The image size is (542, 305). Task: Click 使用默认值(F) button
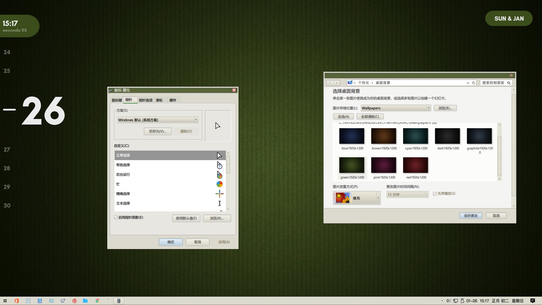pyautogui.click(x=186, y=218)
